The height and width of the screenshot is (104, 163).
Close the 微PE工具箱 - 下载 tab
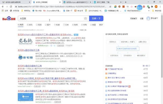[x=121, y=2]
